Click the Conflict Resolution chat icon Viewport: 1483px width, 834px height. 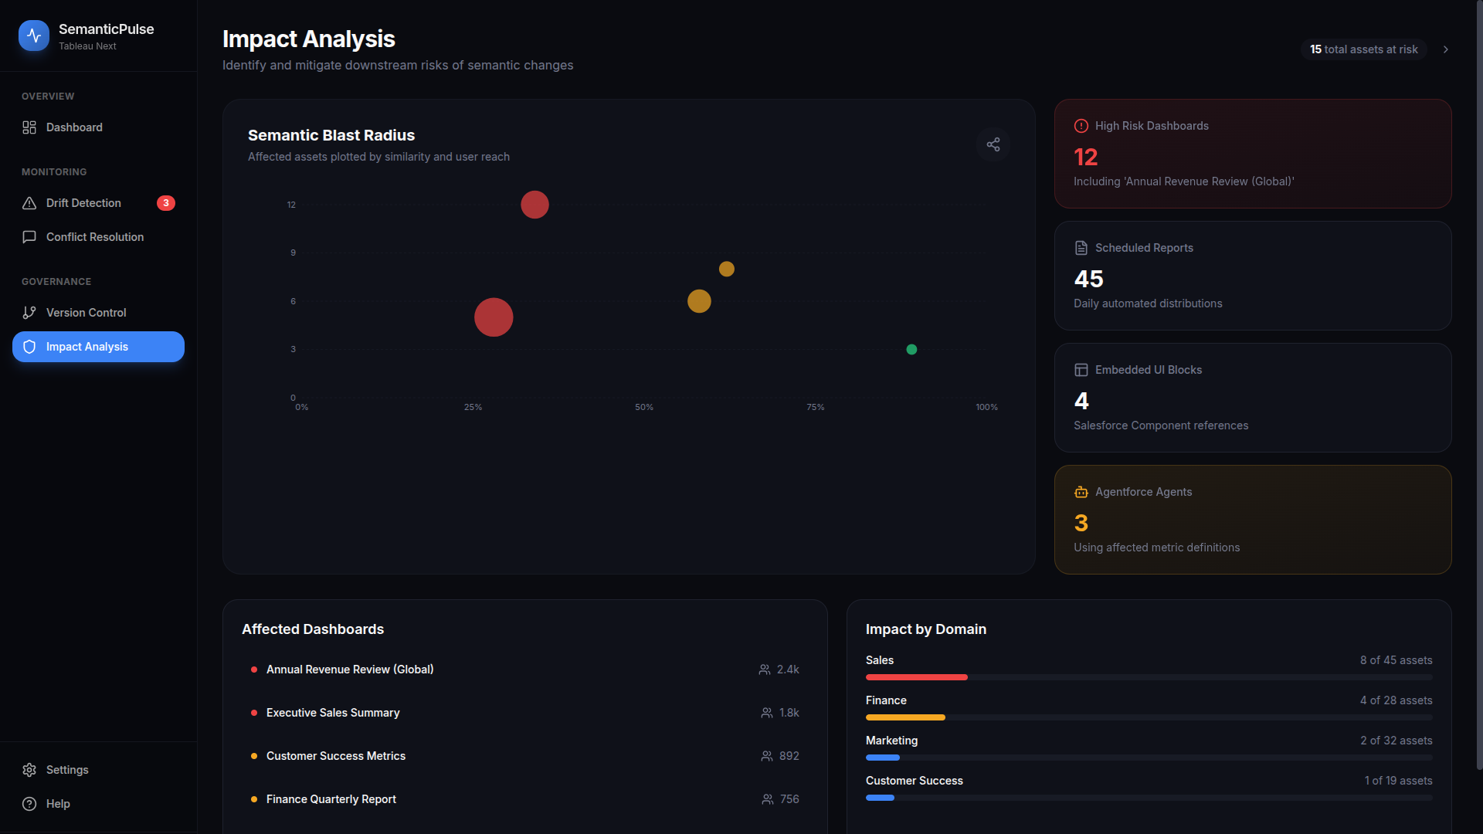pyautogui.click(x=29, y=237)
